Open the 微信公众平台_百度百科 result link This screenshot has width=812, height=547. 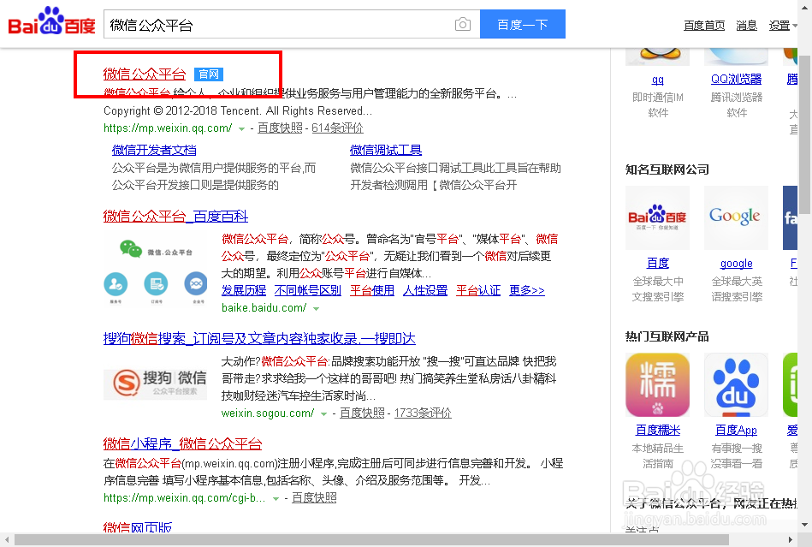(x=175, y=217)
